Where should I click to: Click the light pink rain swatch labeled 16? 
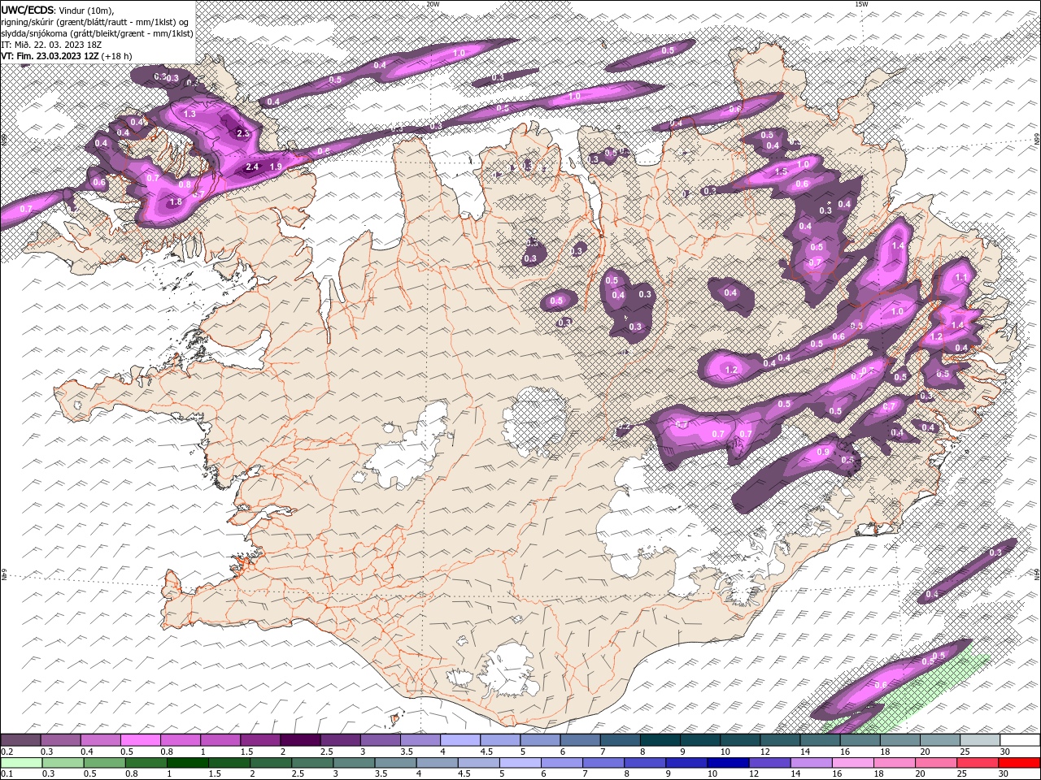[853, 762]
